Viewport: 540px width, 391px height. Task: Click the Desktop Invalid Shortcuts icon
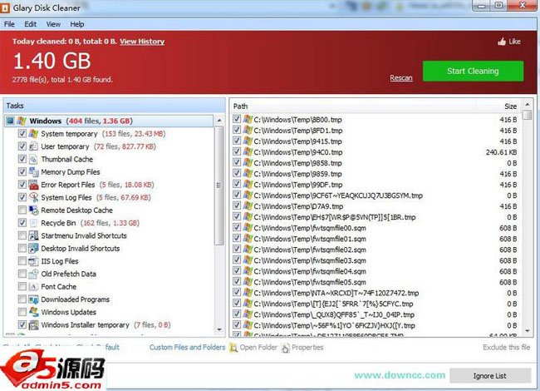[x=33, y=249]
